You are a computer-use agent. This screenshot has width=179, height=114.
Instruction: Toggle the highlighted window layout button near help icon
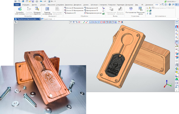[176, 4]
